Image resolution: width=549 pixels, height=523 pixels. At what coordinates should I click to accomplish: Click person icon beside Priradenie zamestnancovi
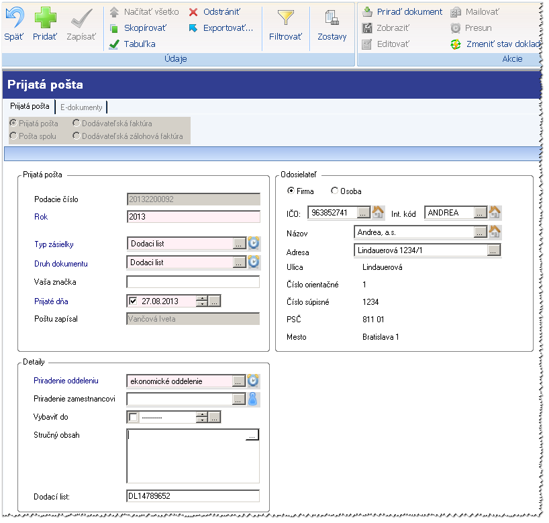(x=253, y=399)
